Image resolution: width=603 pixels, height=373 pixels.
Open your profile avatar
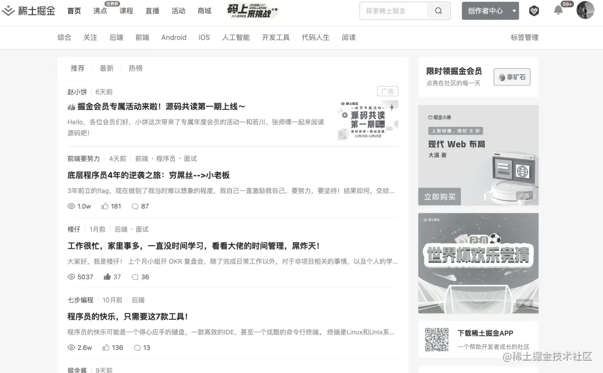(585, 10)
